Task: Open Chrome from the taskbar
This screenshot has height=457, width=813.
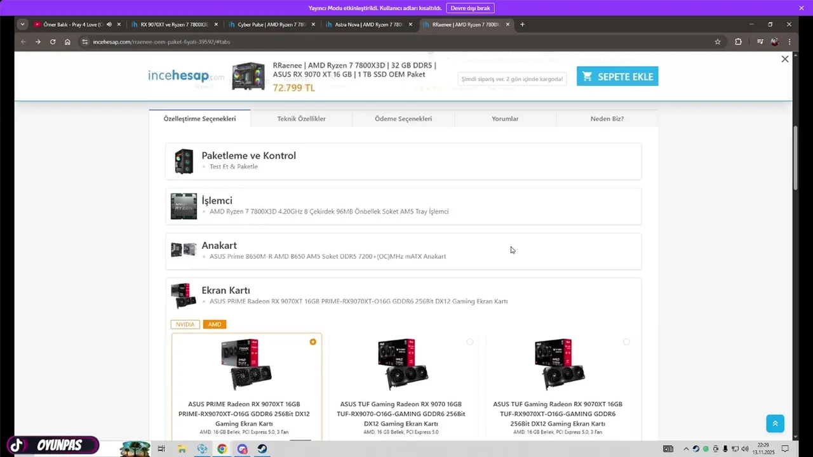Action: pyautogui.click(x=222, y=449)
